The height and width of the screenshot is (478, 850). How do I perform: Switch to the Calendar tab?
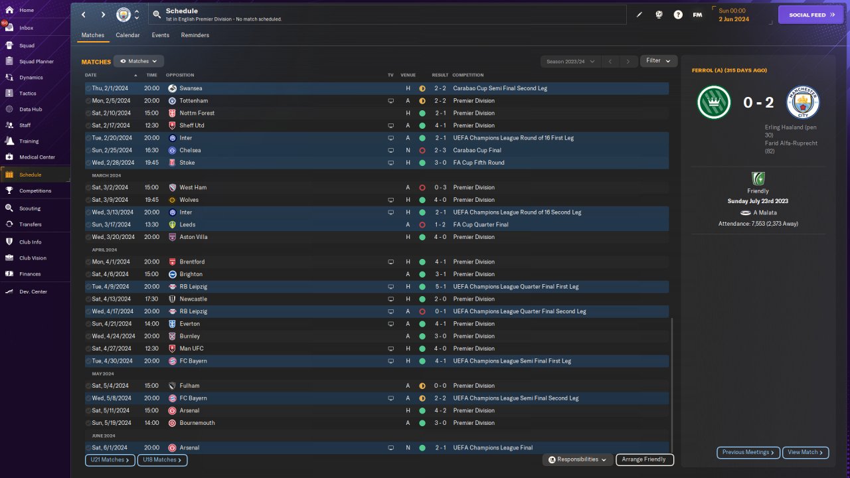point(127,35)
